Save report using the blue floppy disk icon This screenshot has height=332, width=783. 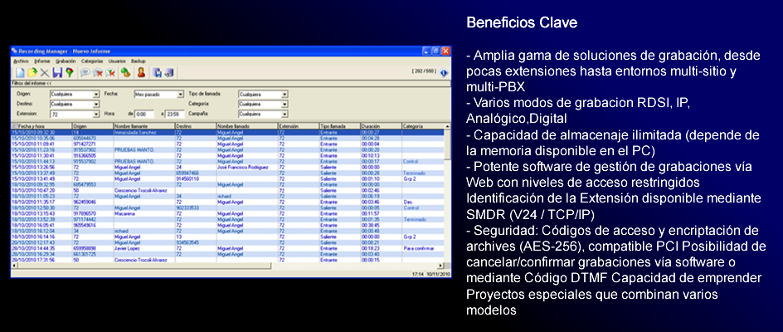tap(58, 73)
